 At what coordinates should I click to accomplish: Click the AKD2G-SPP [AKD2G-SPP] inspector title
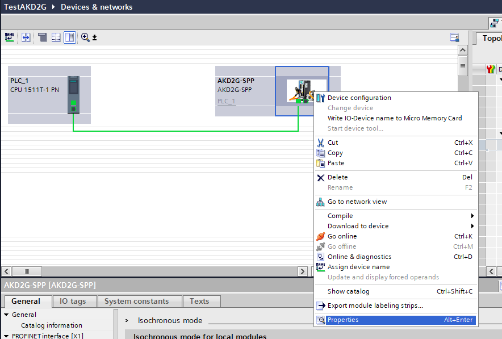50,285
